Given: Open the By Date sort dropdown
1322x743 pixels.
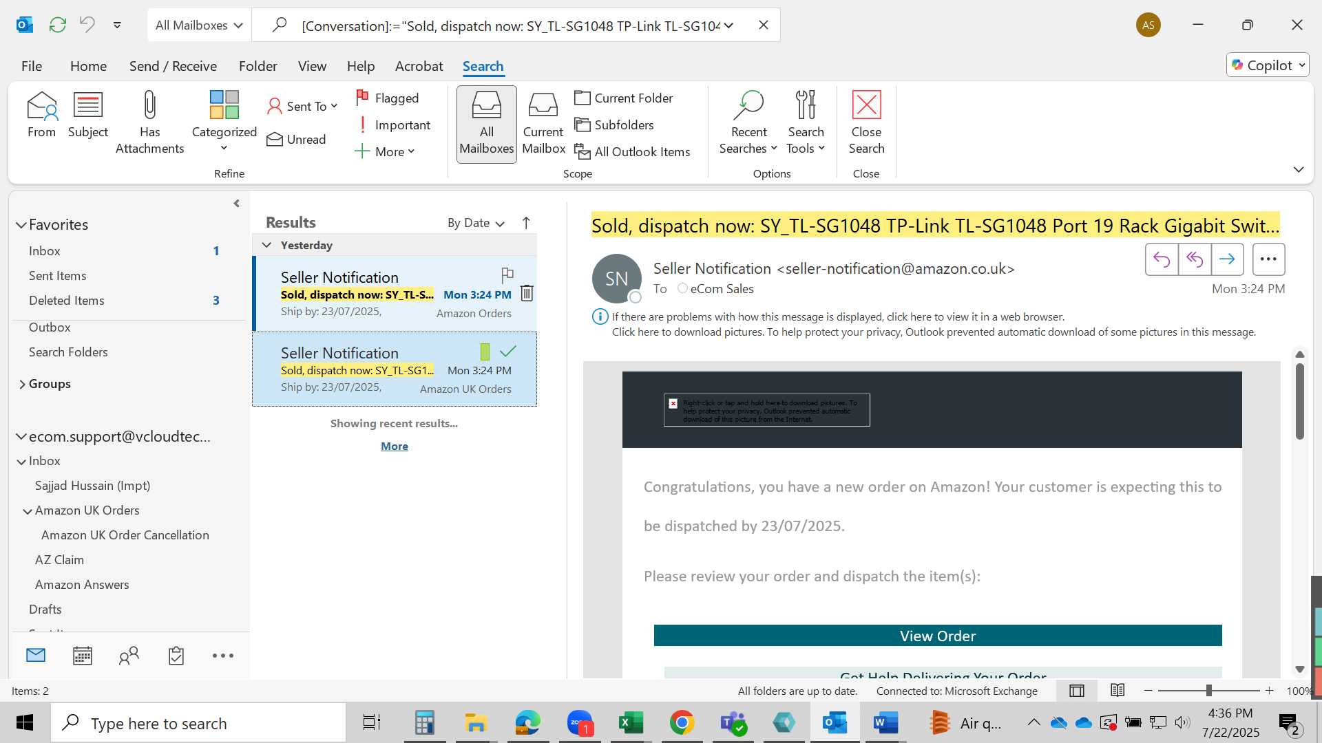Looking at the screenshot, I should click(x=476, y=223).
